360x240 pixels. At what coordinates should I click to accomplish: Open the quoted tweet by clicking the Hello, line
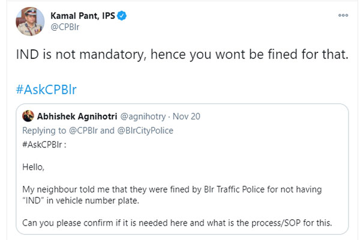33,167
